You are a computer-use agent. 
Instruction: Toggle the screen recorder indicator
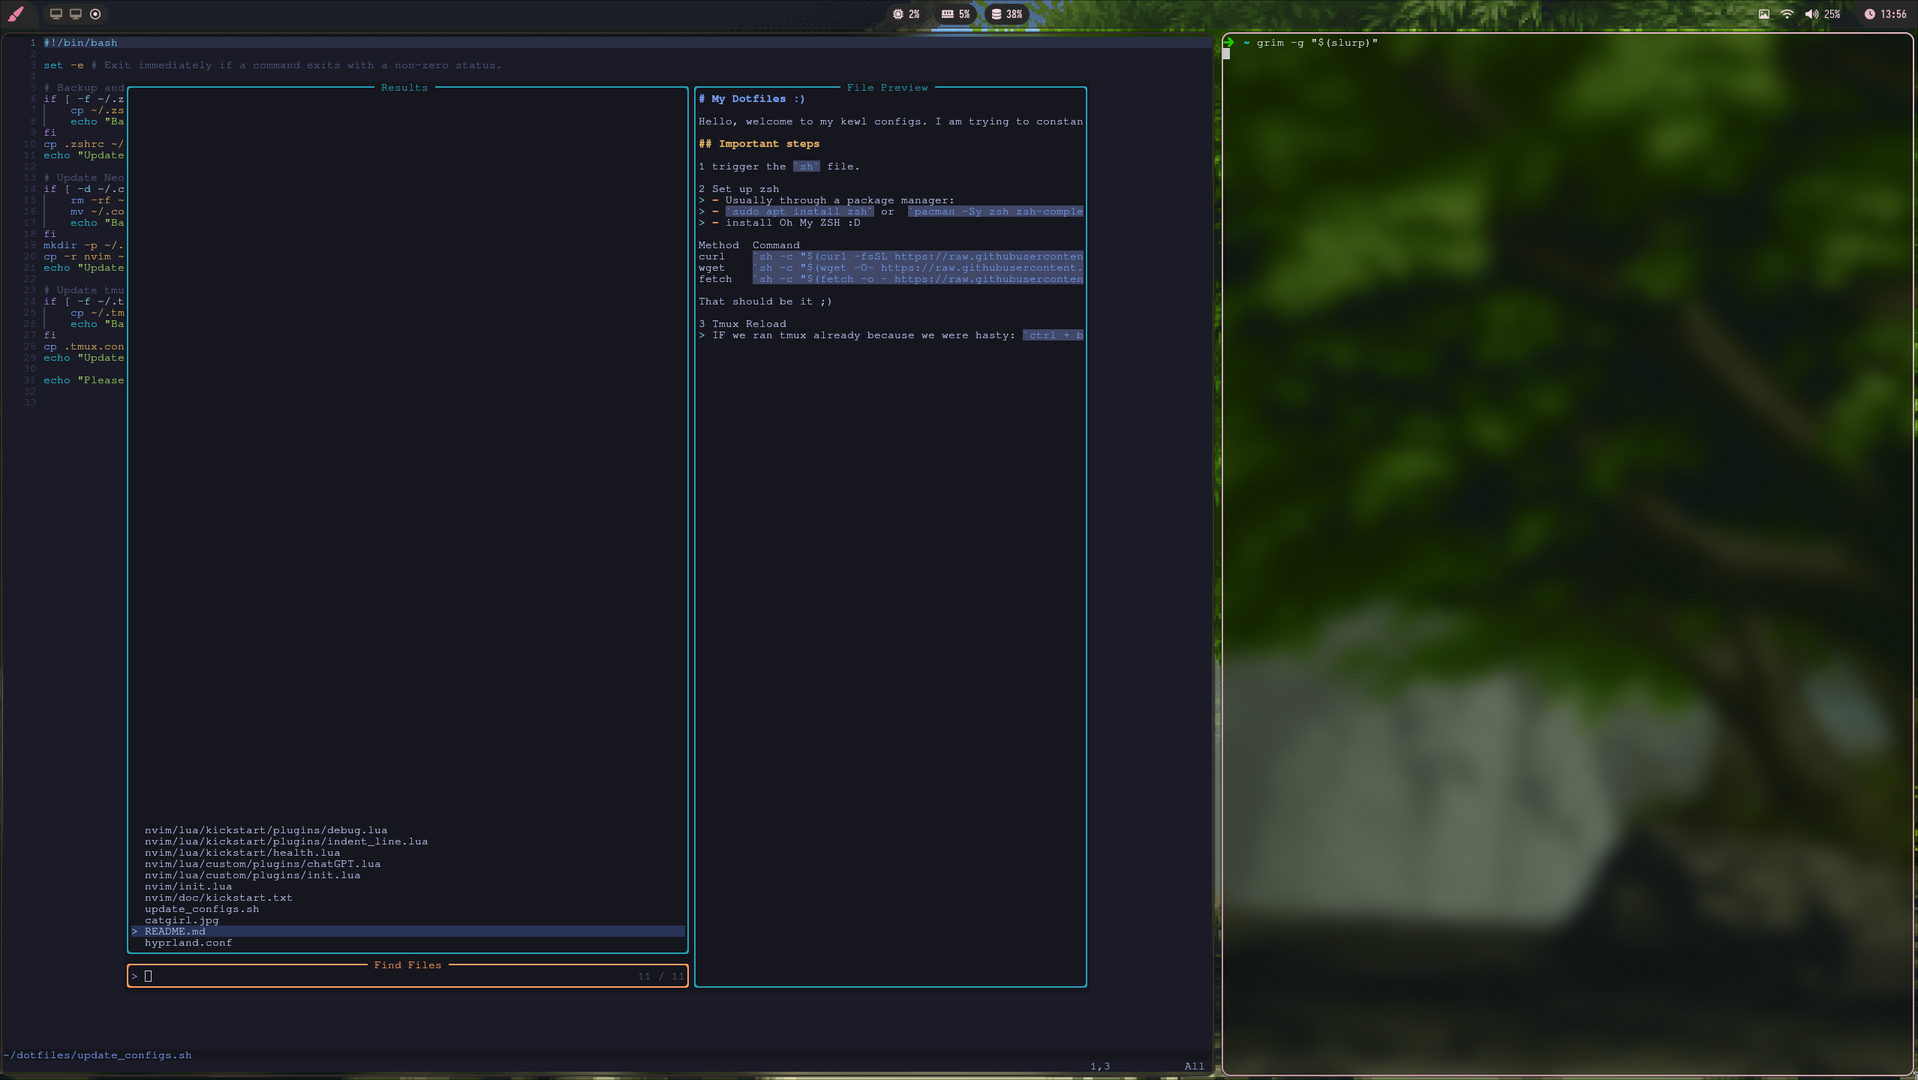(x=95, y=14)
